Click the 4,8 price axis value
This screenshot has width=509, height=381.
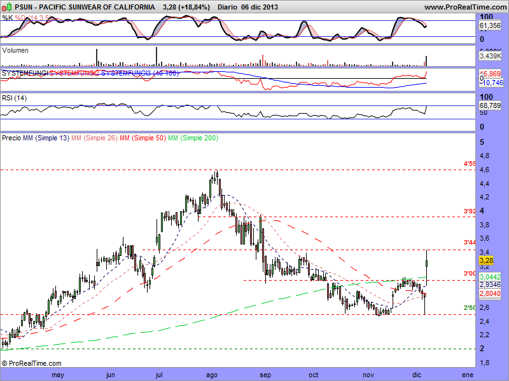tap(484, 156)
